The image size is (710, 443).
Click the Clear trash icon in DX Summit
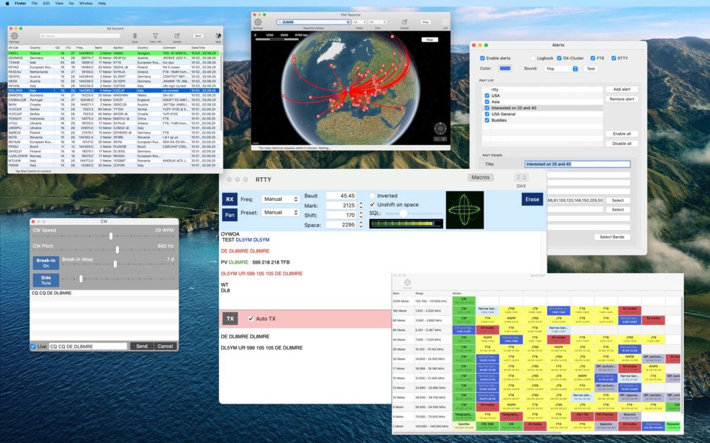pos(135,35)
